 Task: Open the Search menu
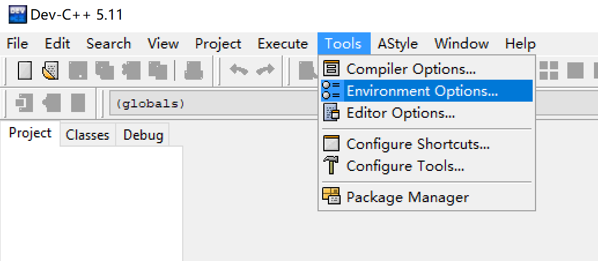tap(109, 43)
